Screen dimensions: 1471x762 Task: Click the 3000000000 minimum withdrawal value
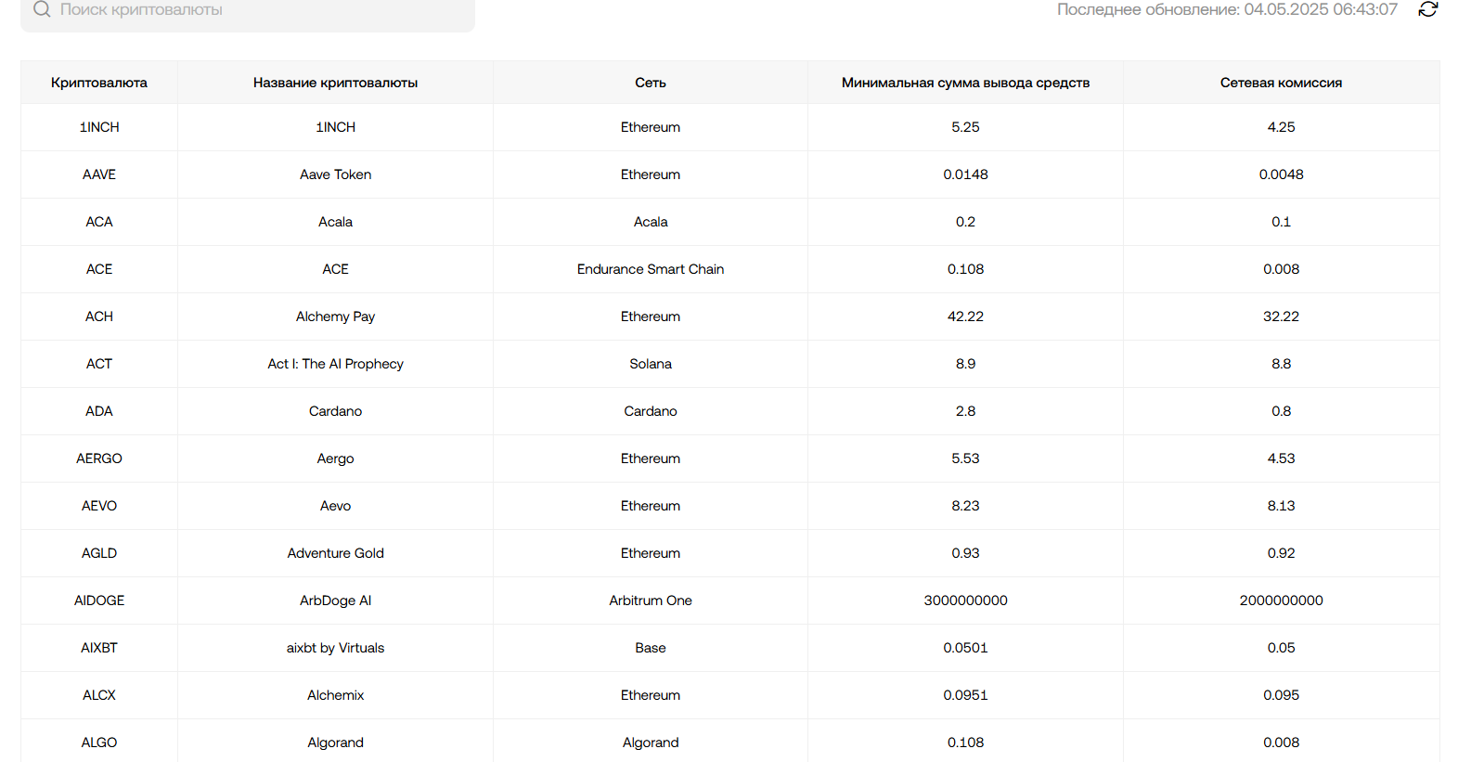[x=965, y=601]
